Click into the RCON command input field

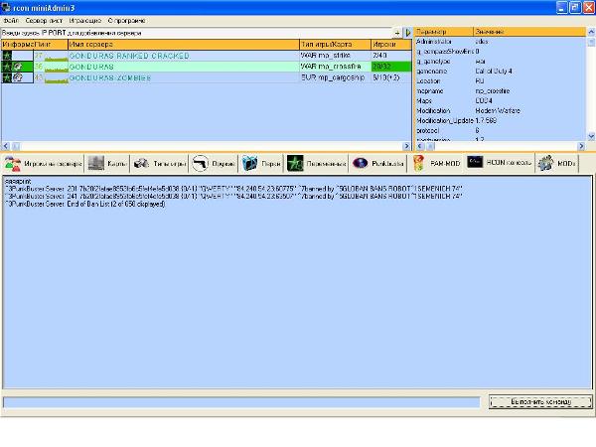241,402
